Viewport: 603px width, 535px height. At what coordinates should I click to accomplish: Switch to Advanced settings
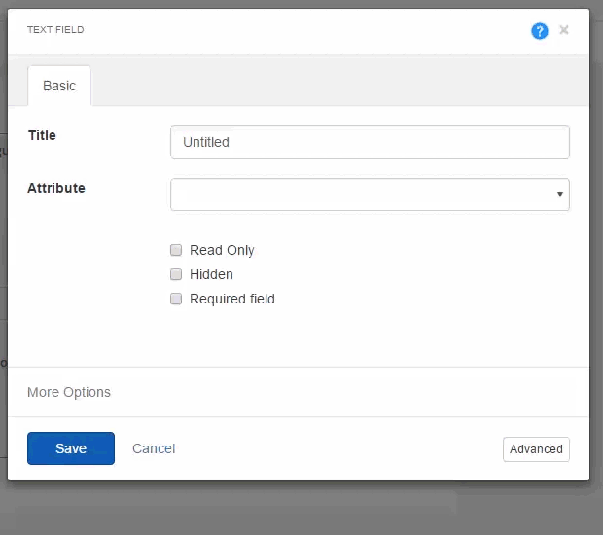tap(536, 448)
